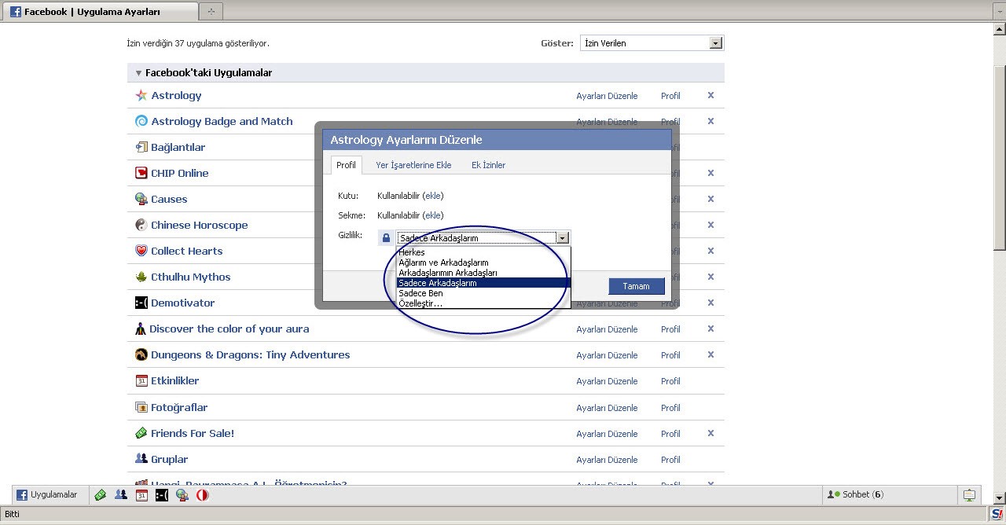Screen dimensions: 1006x525
Task: Open Demotivator icon in the bottom bar
Action: tap(162, 495)
